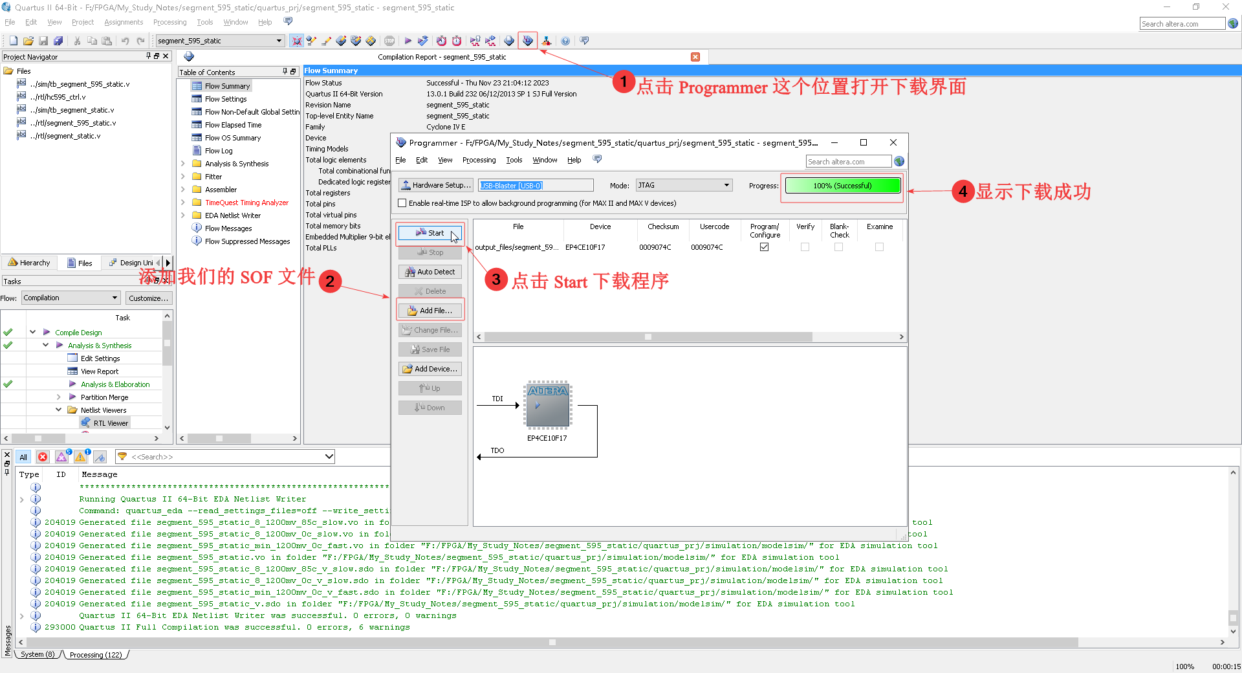The width and height of the screenshot is (1242, 673).
Task: Enable real-time ISP background programming checkbox
Action: [402, 203]
